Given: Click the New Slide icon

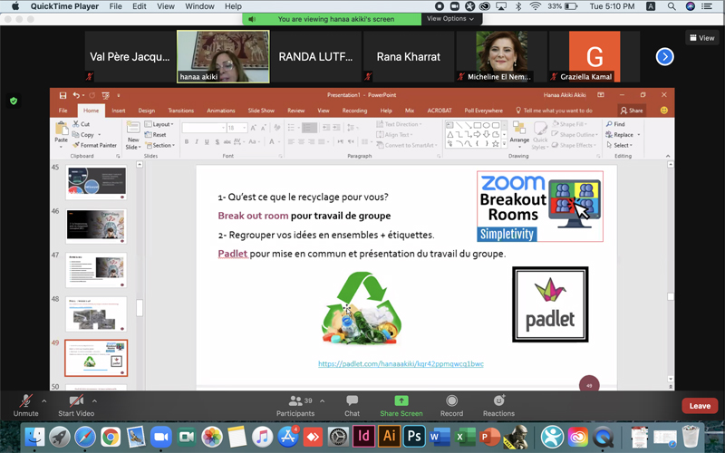Looking at the screenshot, I should coord(133,128).
